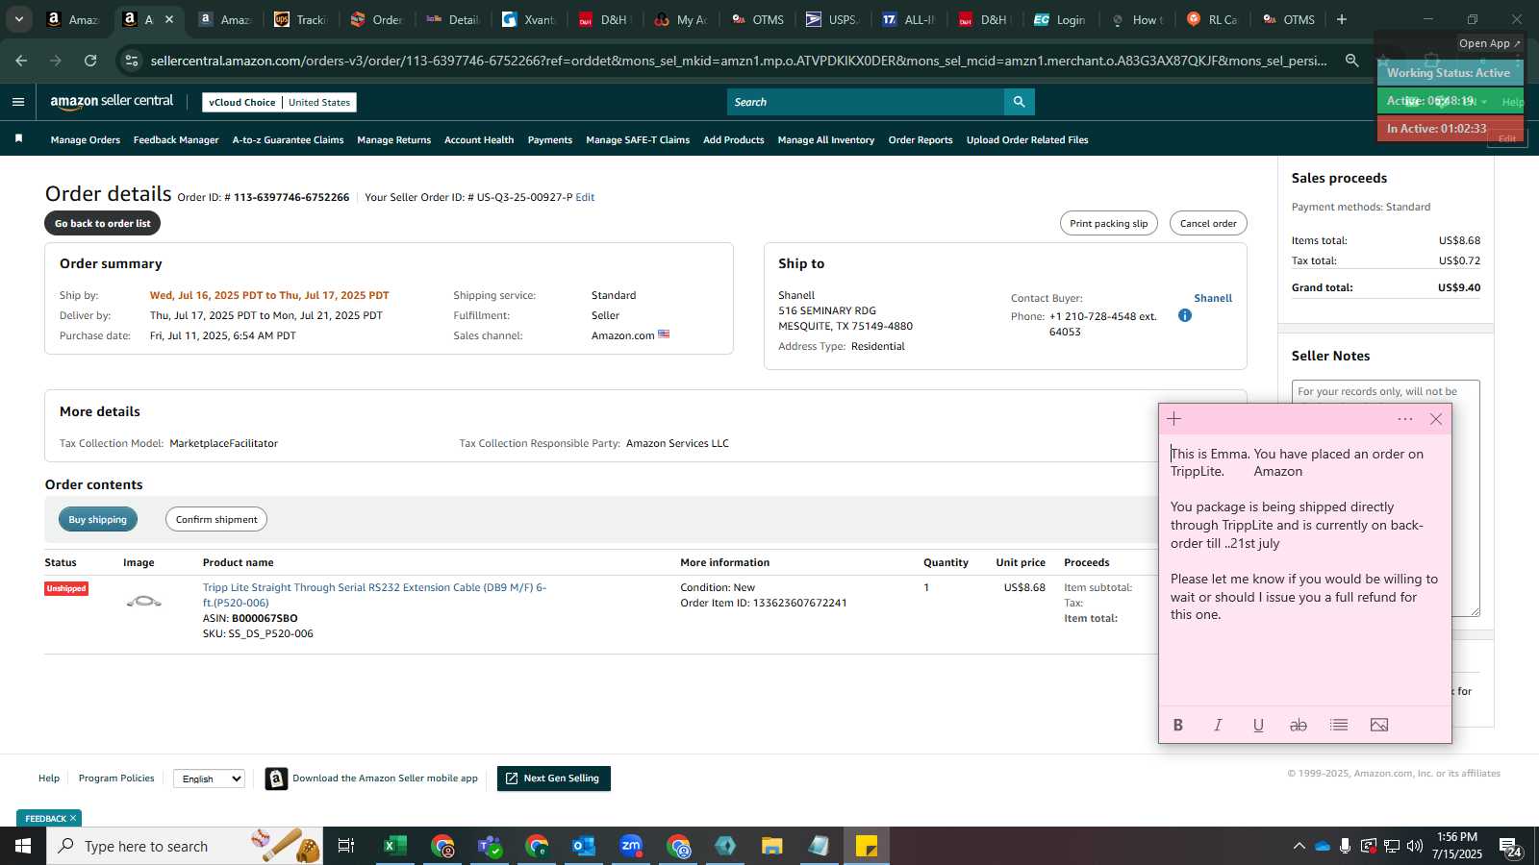Toggle bold in the sticky note
1539x865 pixels.
(1178, 726)
